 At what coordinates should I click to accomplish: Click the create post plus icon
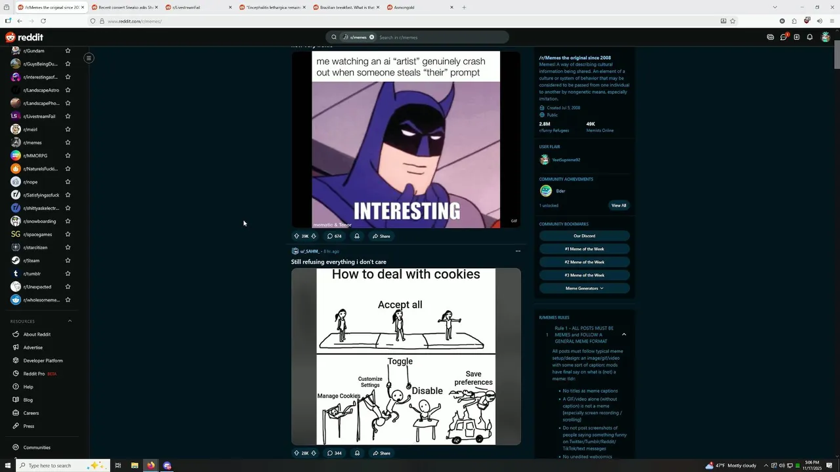pyautogui.click(x=797, y=37)
